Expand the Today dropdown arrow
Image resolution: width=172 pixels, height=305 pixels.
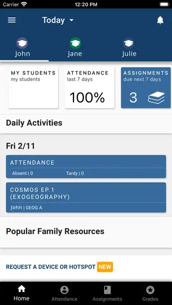72,20
